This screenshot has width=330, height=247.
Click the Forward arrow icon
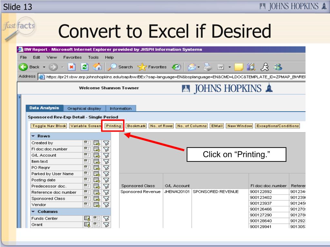point(53,67)
